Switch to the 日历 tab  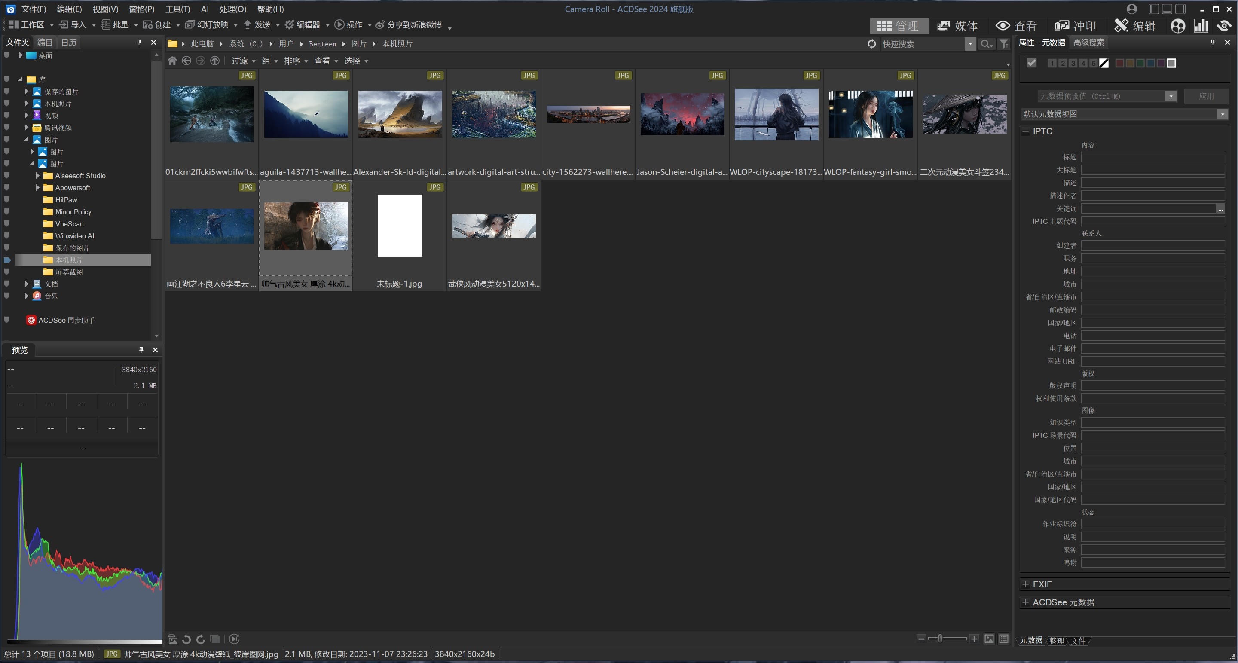69,42
